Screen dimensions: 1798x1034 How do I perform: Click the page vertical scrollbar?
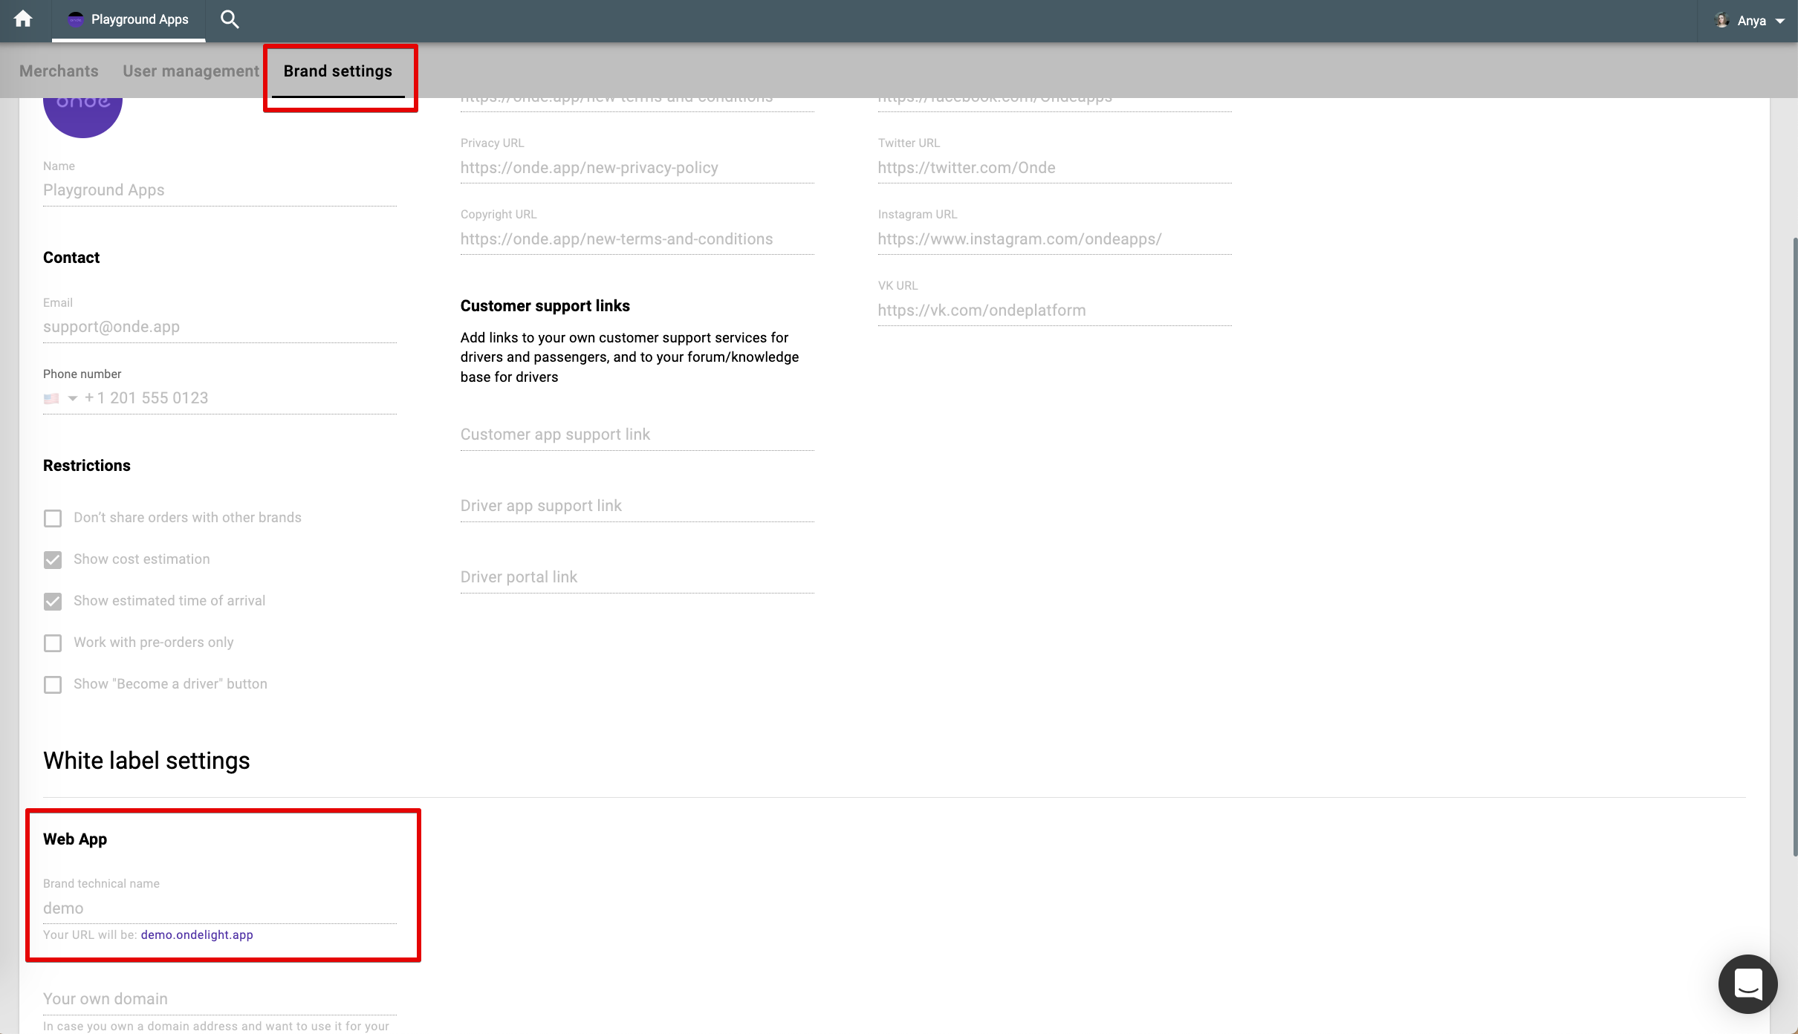tap(1794, 547)
